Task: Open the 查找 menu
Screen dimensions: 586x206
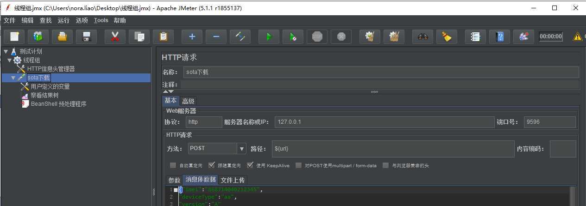Action: 45,20
